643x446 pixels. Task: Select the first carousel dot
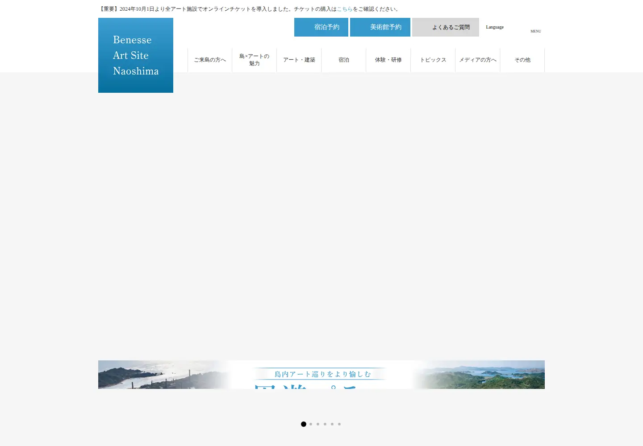click(x=304, y=424)
